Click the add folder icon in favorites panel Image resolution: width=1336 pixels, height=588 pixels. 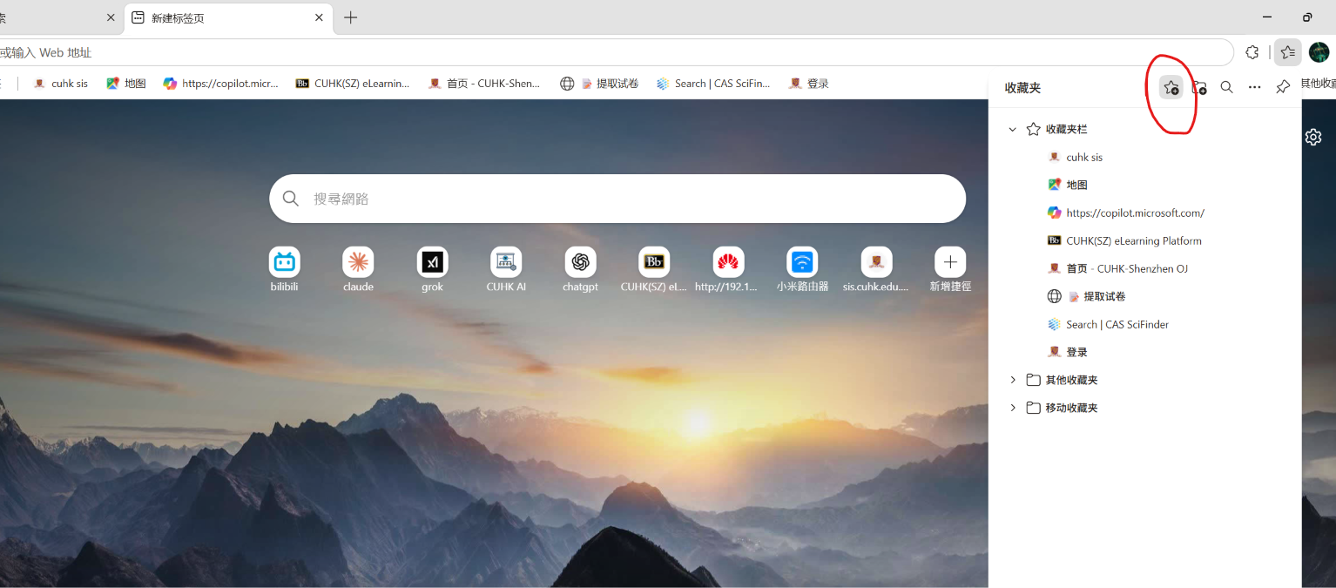coord(1199,87)
